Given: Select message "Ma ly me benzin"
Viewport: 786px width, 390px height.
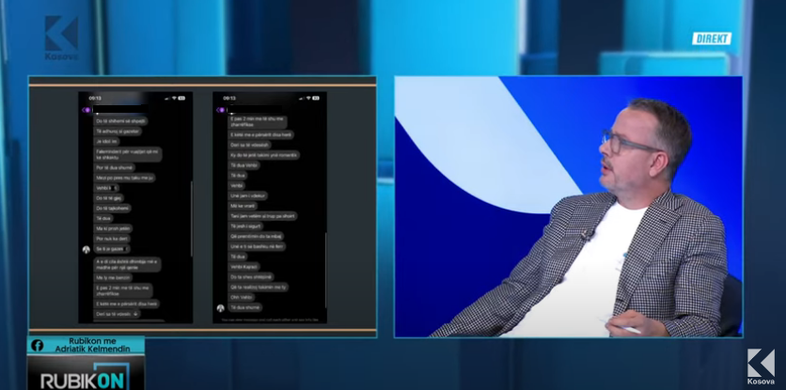Looking at the screenshot, I should point(114,278).
